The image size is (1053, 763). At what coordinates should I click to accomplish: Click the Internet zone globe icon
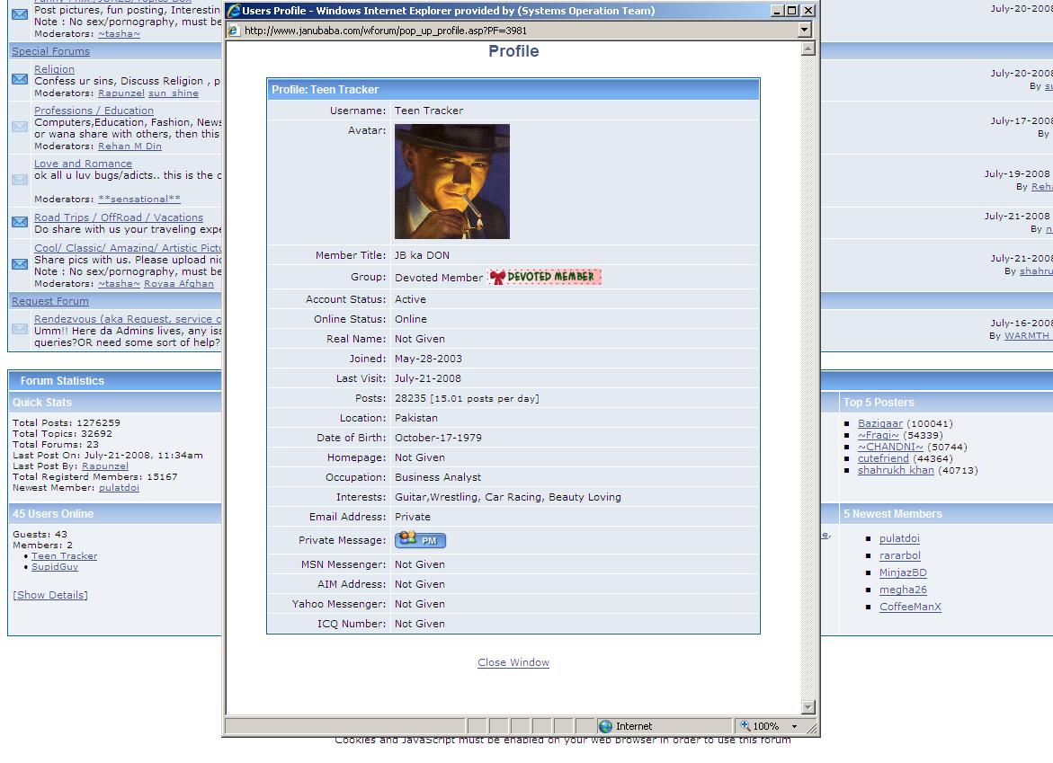(606, 726)
